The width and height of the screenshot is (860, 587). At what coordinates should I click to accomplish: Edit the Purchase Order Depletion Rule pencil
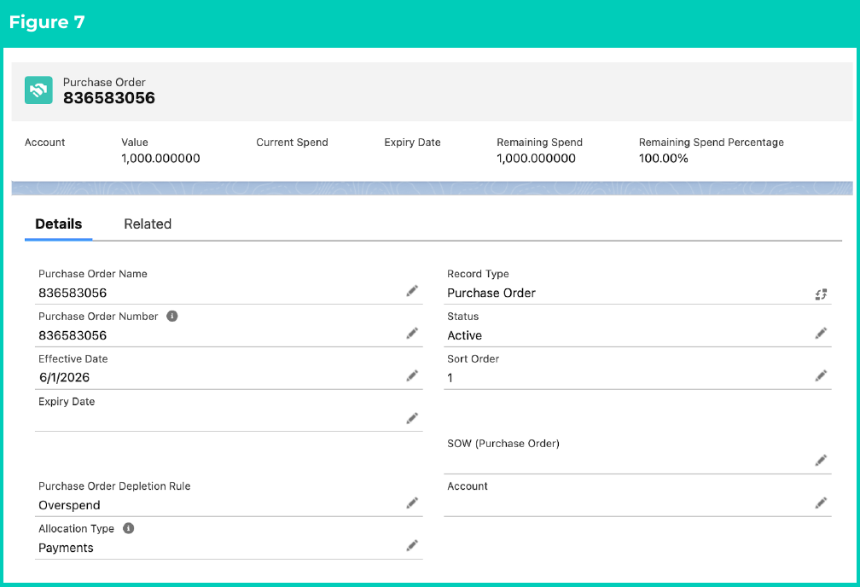pos(412,503)
